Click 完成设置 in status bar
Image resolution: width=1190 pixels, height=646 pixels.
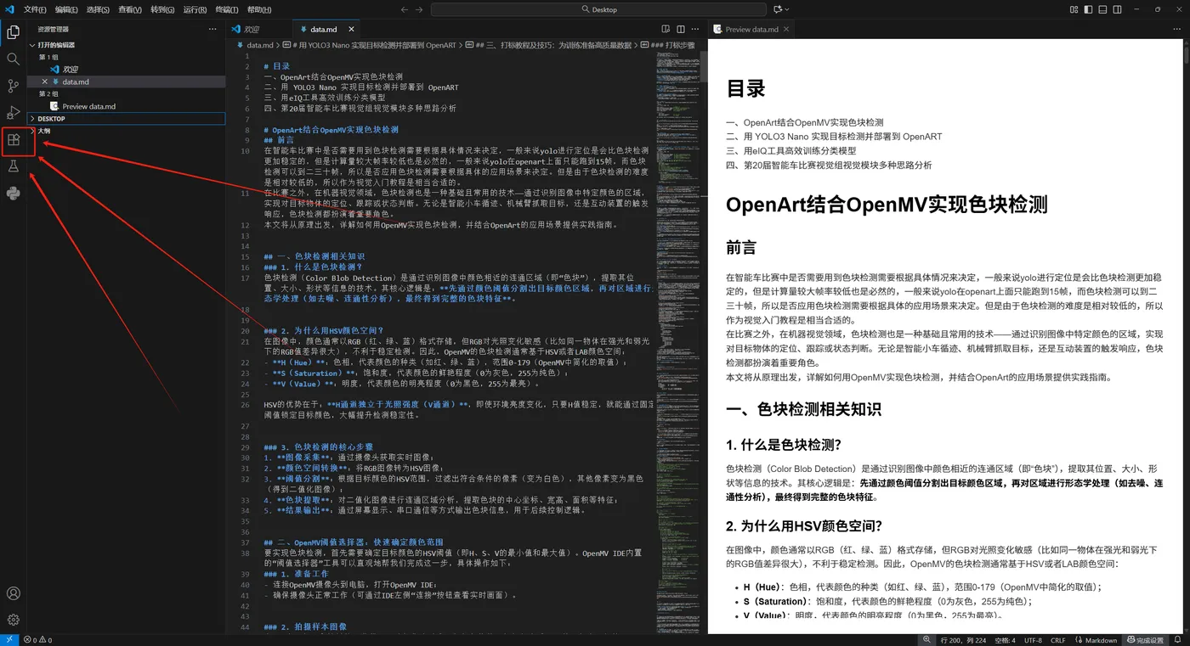(1144, 639)
